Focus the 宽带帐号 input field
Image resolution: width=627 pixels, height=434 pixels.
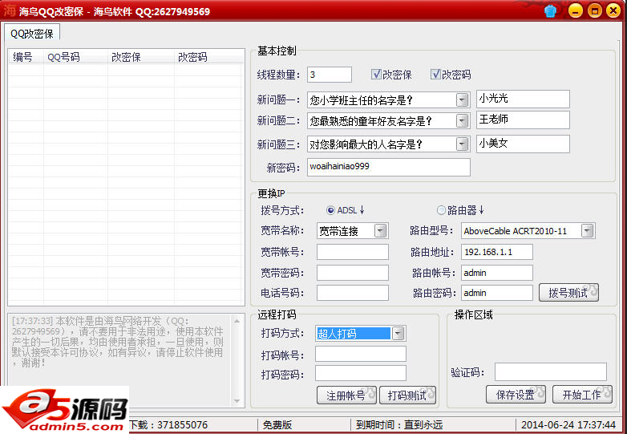click(x=353, y=252)
